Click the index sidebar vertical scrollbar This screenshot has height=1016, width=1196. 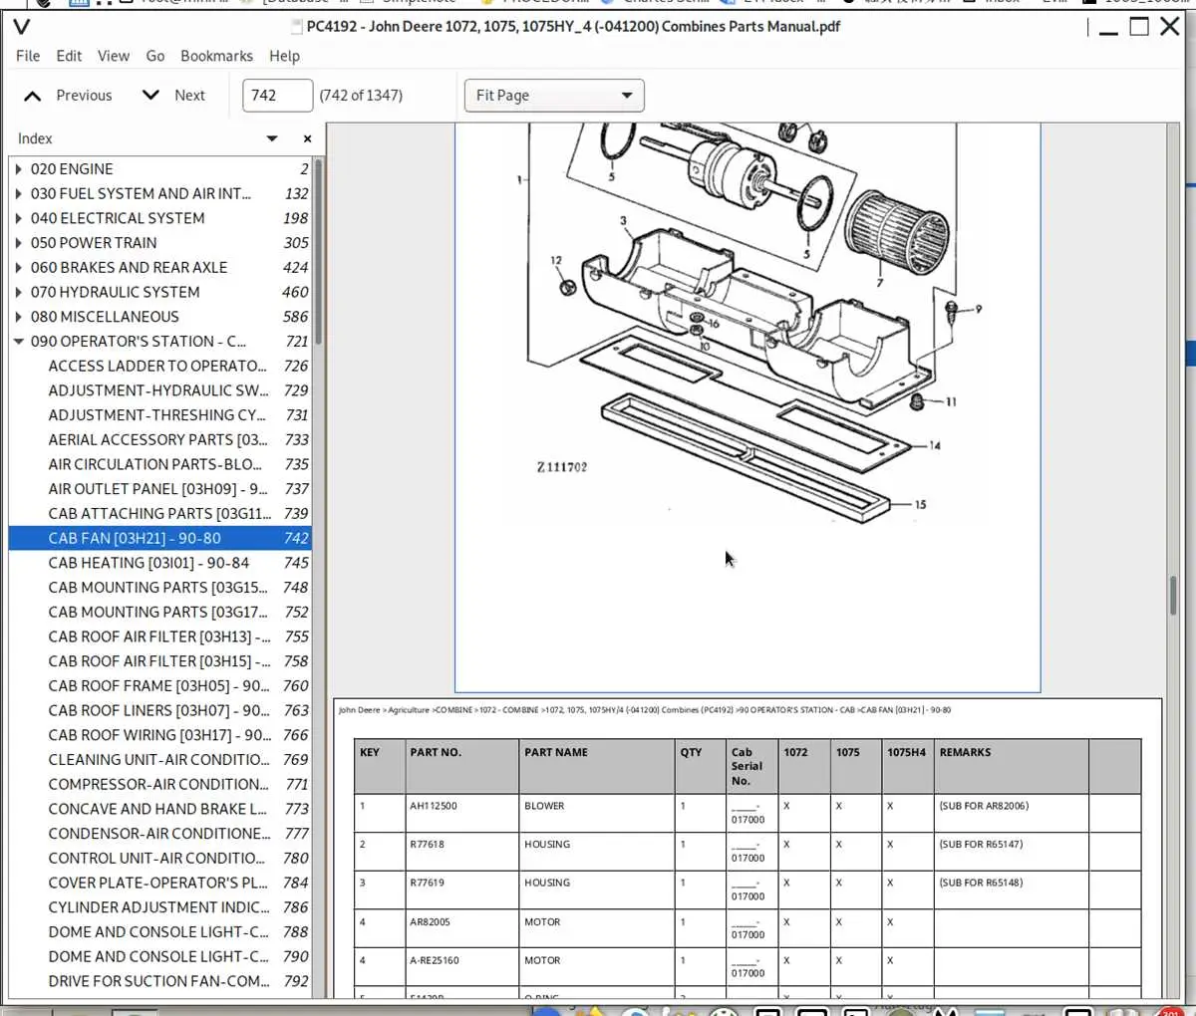point(319,251)
